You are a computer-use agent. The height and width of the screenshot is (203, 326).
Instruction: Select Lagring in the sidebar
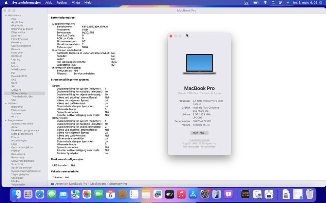pos(16,60)
